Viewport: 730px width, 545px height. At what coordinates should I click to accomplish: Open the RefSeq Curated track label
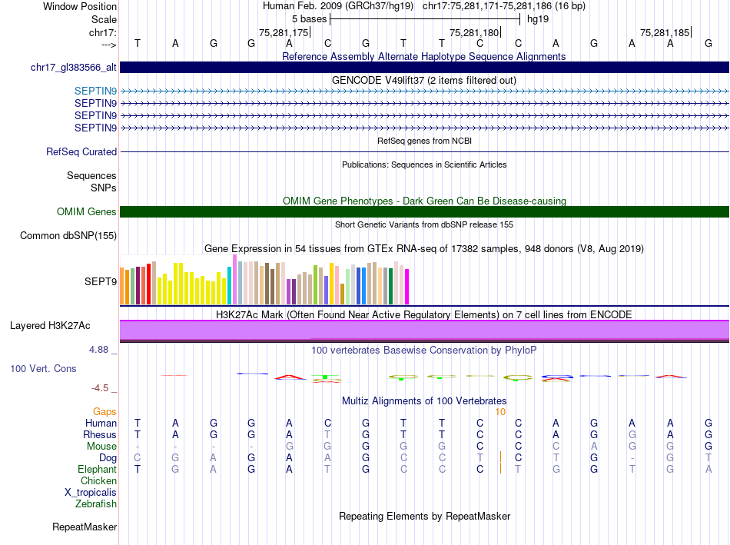tap(81, 152)
